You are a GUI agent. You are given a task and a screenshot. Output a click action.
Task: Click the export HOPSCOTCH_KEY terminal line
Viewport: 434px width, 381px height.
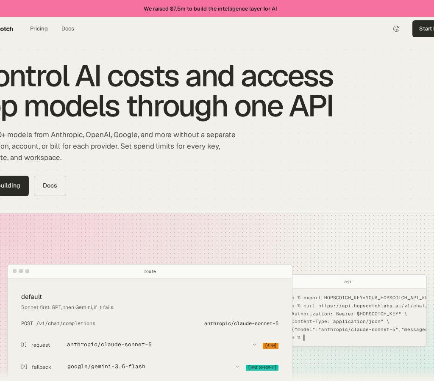coord(359,298)
